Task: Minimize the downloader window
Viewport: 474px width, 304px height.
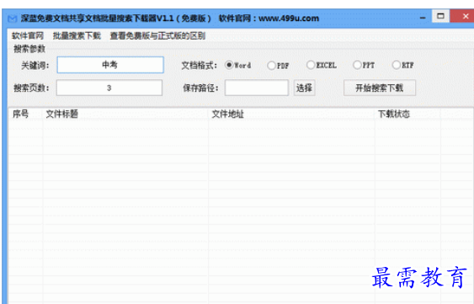Action: [423, 17]
